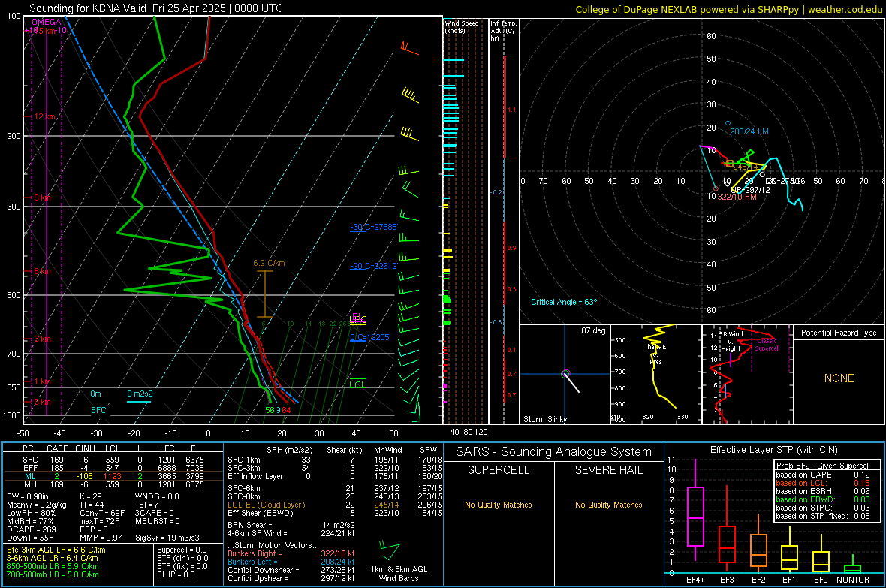The width and height of the screenshot is (886, 588).
Task: Click the red EF3 box in STP chart
Action: click(x=727, y=544)
